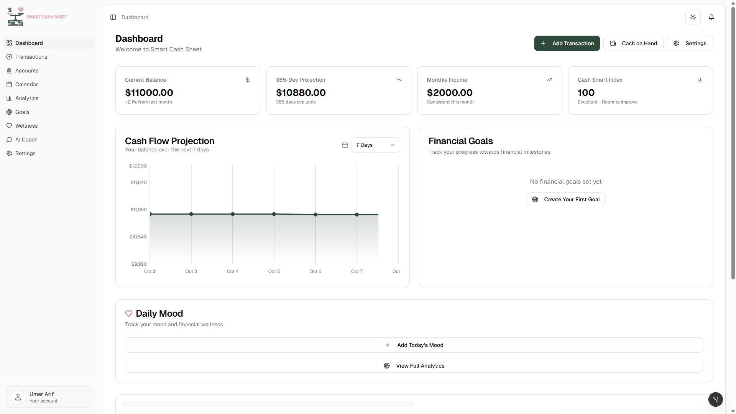Viewport: 736px width, 414px height.
Task: Click the 365-Day Projection trend icon
Action: pos(398,80)
